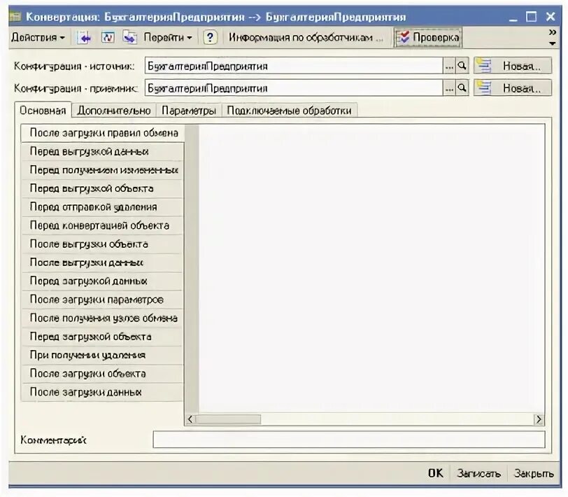Click the source configuration input field
The image size is (568, 497).
(294, 66)
